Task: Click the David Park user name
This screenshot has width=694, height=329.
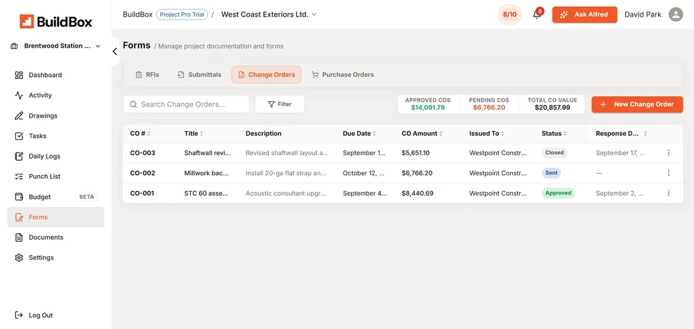Action: pos(643,15)
